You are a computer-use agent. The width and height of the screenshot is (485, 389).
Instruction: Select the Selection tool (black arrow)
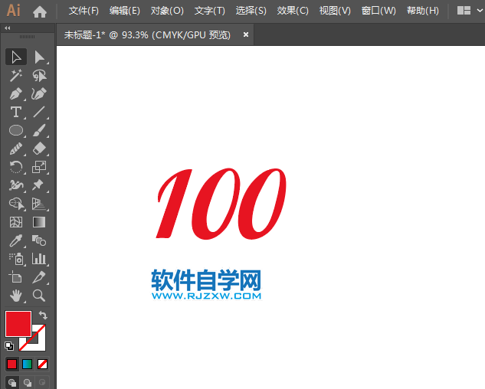(16, 57)
